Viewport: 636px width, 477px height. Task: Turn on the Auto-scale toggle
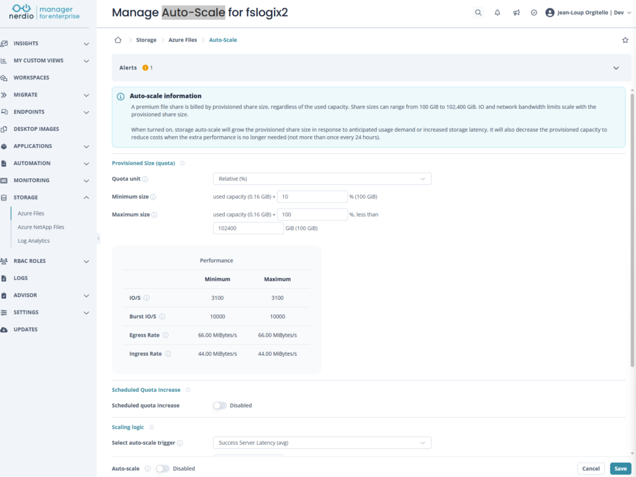(x=162, y=468)
